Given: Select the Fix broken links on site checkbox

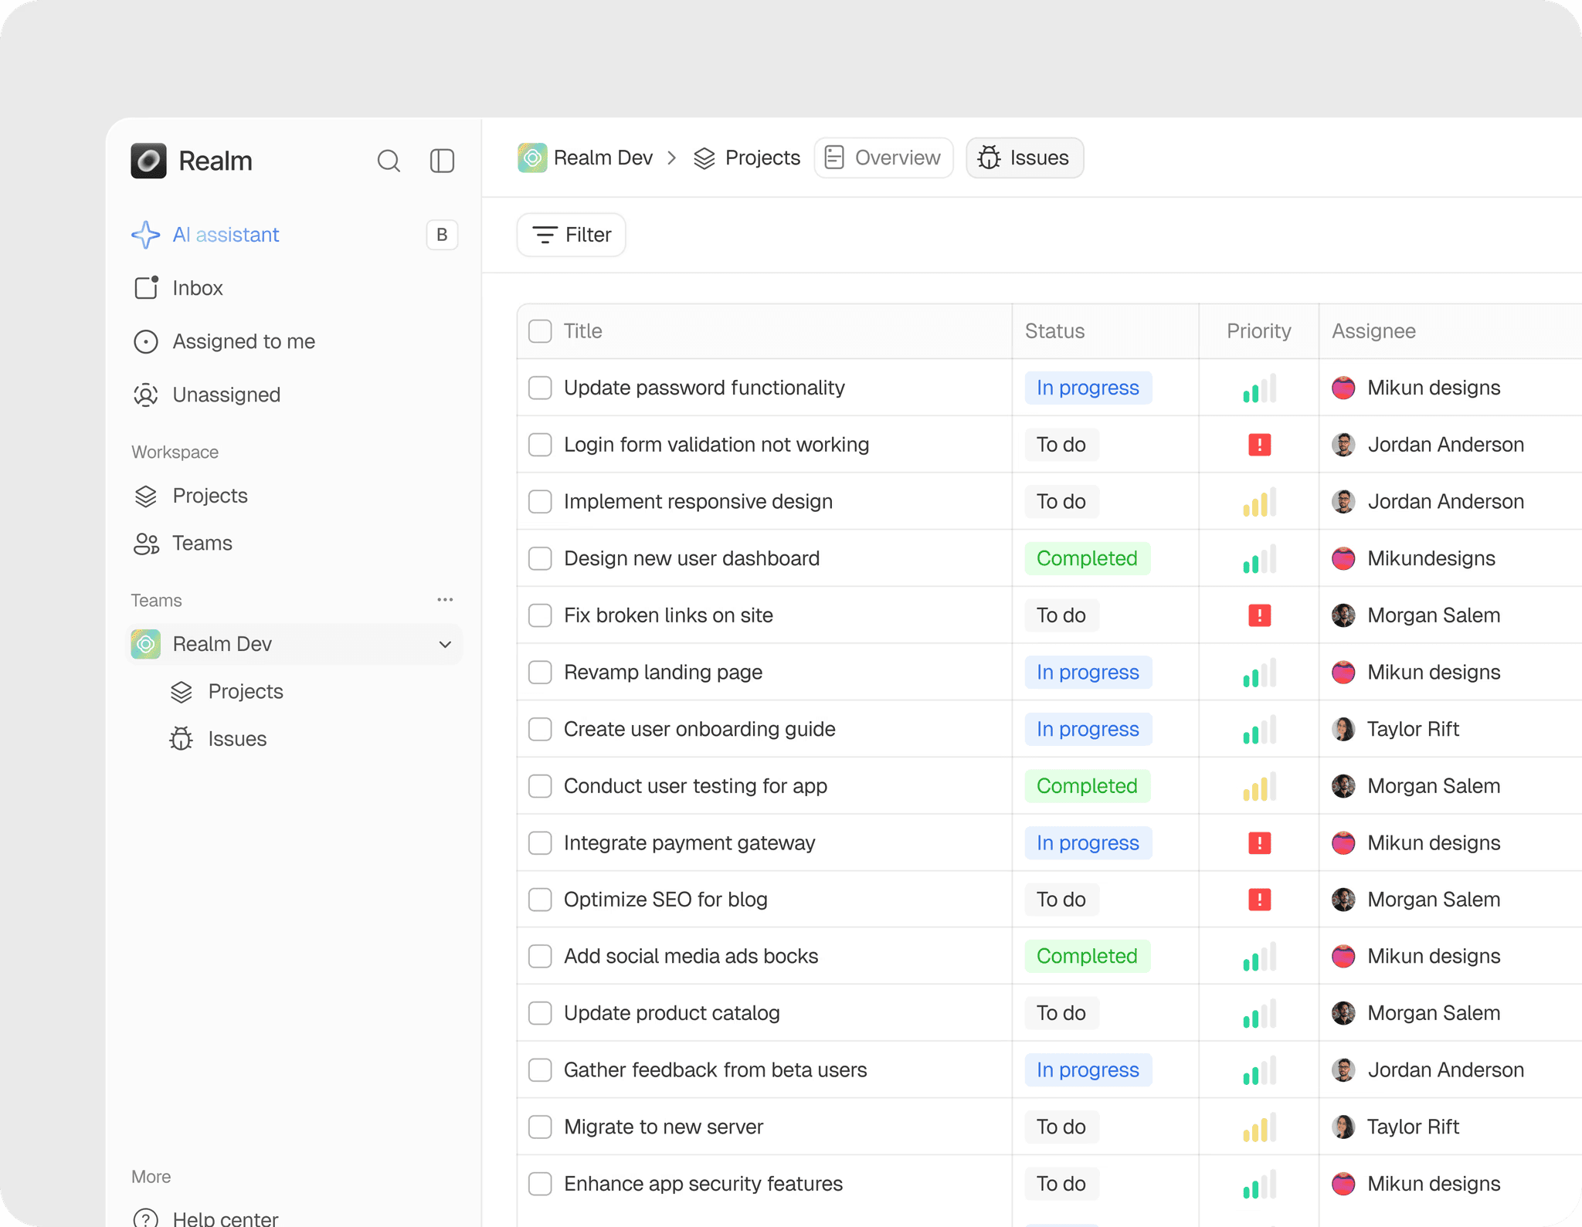Looking at the screenshot, I should [540, 615].
